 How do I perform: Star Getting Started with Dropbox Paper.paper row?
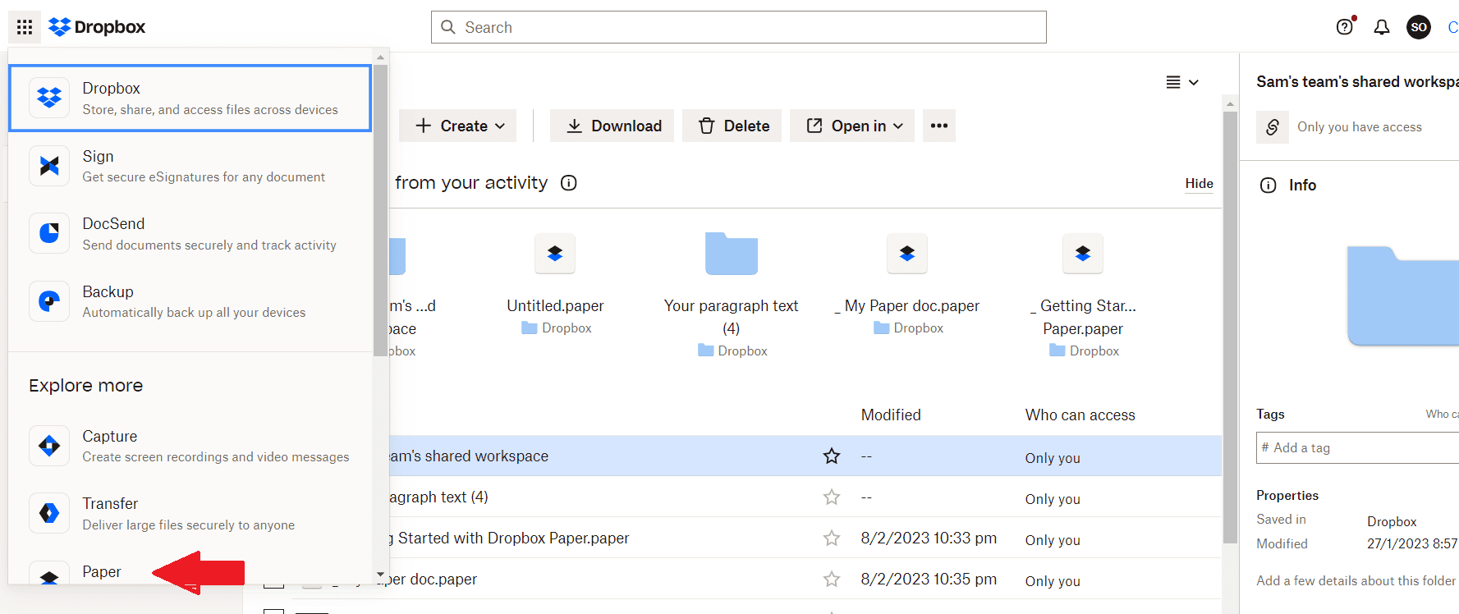click(x=832, y=538)
